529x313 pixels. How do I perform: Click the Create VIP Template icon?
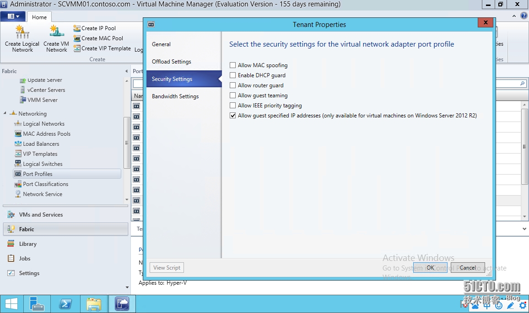77,48
